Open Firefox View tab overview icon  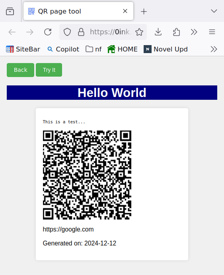point(10,11)
